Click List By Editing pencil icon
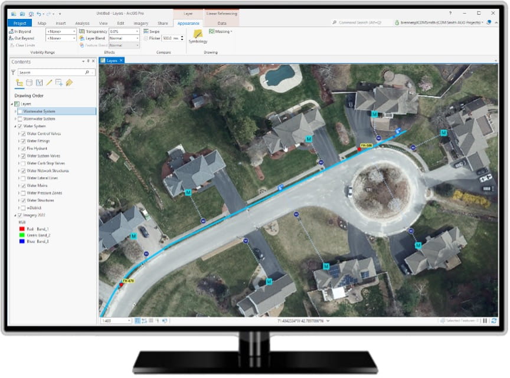Viewport: 510px width, 378px height. (x=49, y=83)
